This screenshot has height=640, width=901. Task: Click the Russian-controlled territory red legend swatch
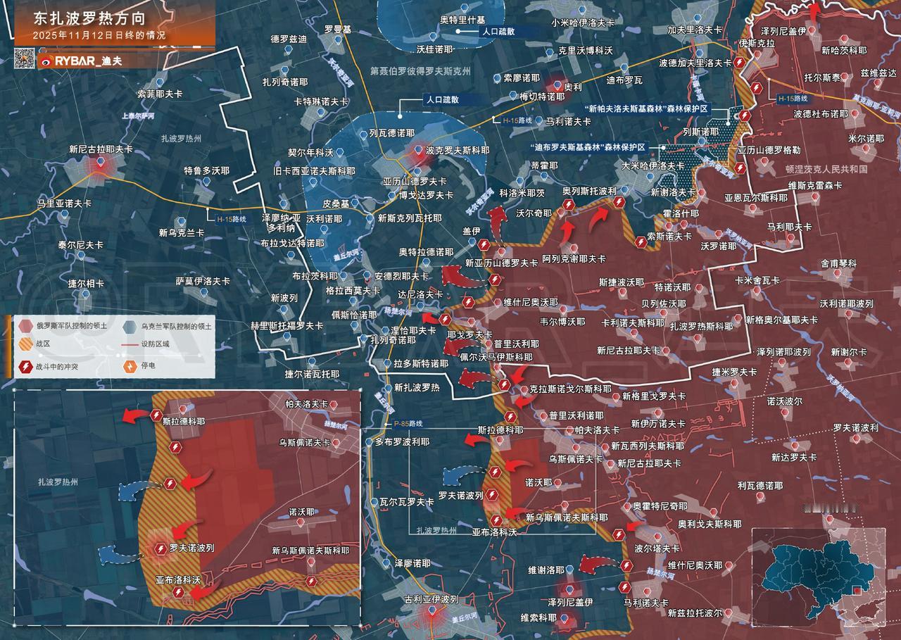[25, 326]
